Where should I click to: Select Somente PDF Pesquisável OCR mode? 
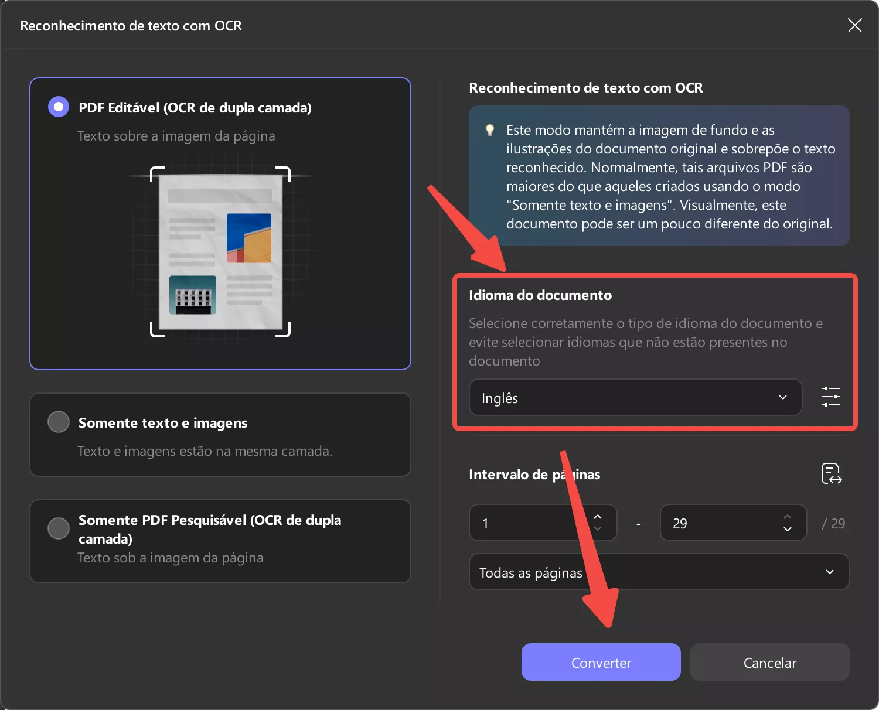[x=59, y=528]
